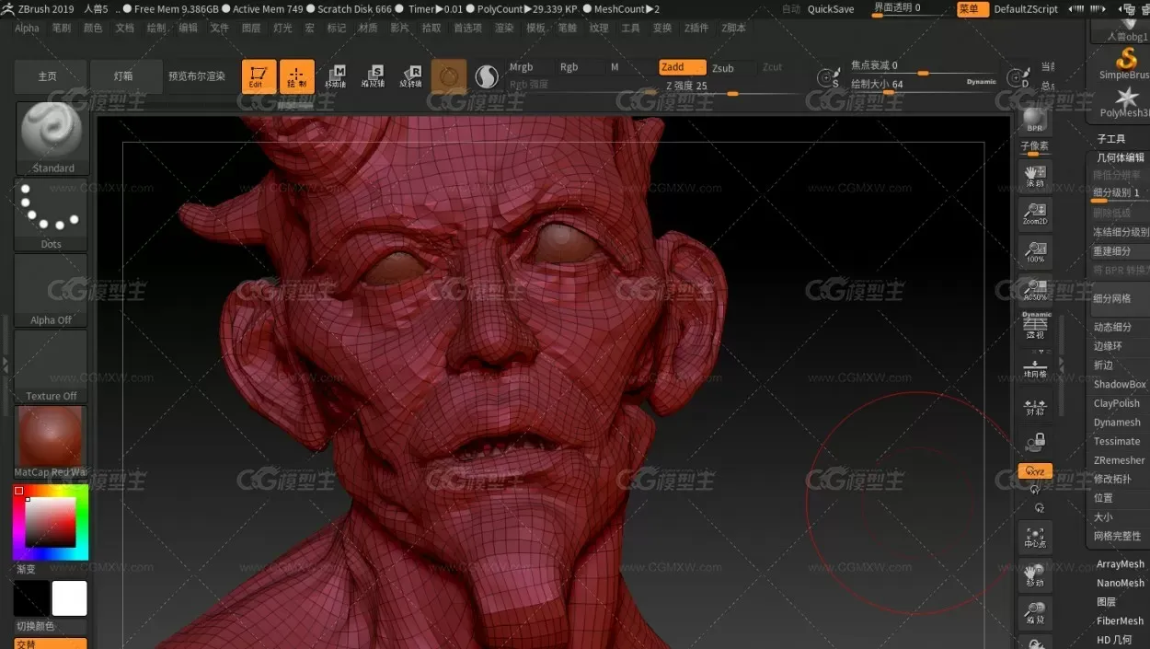1150x649 pixels.
Task: Select the Move gizmo (M) tool
Action: 336,76
